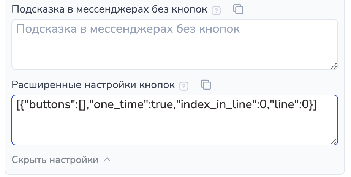Click help icon beside messenger hint label

point(216,11)
